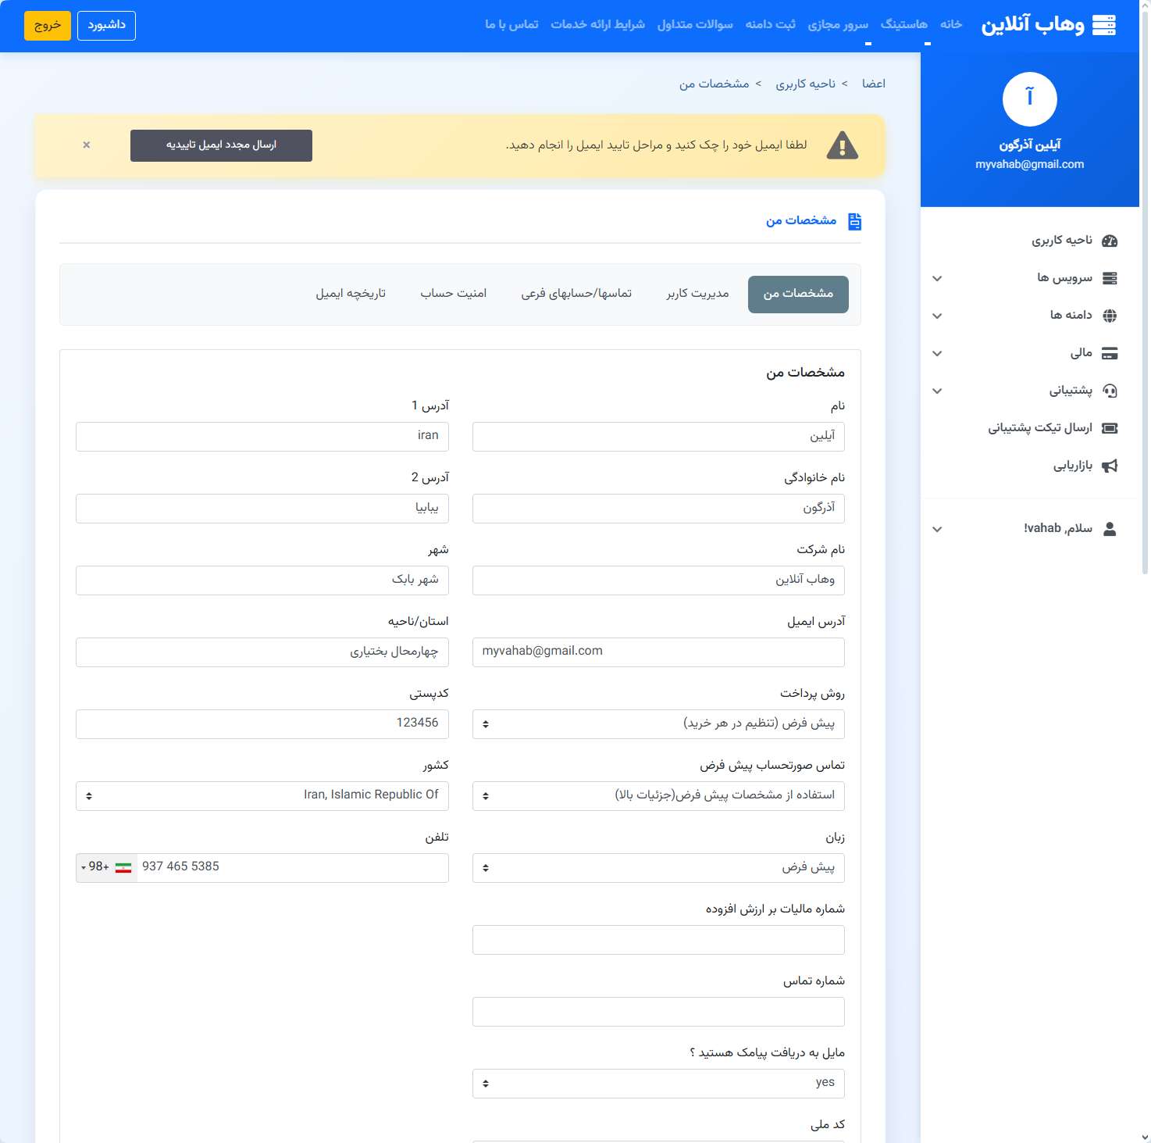Click the globe icon beside دامنه ها
Screen dimensions: 1151x1143
1109,316
